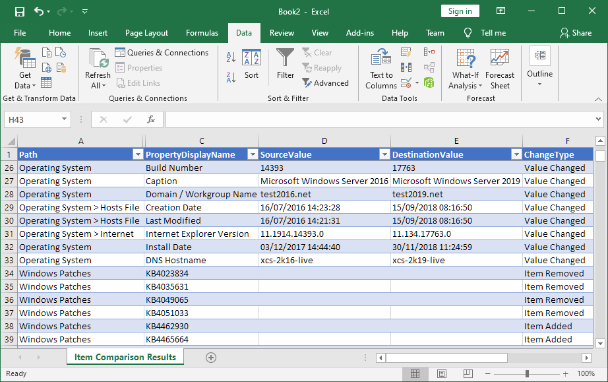Screen dimensions: 608x382
Task: Click the horizontal scrollbar right arrow
Action: (x=587, y=358)
